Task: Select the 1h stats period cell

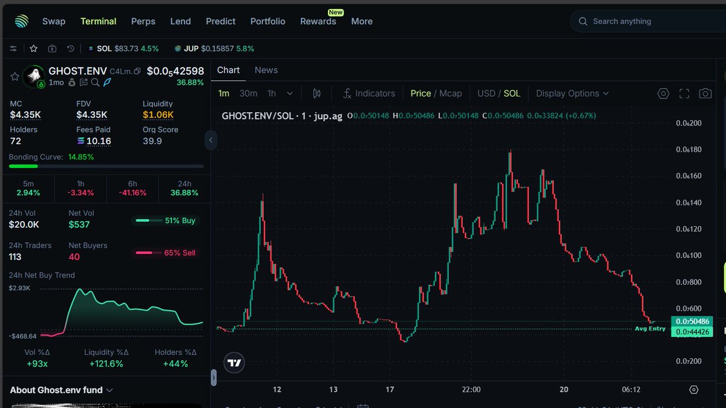Action: click(80, 188)
